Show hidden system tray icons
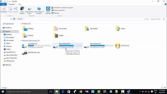Viewport: 167px width, 94px height. click(140, 92)
